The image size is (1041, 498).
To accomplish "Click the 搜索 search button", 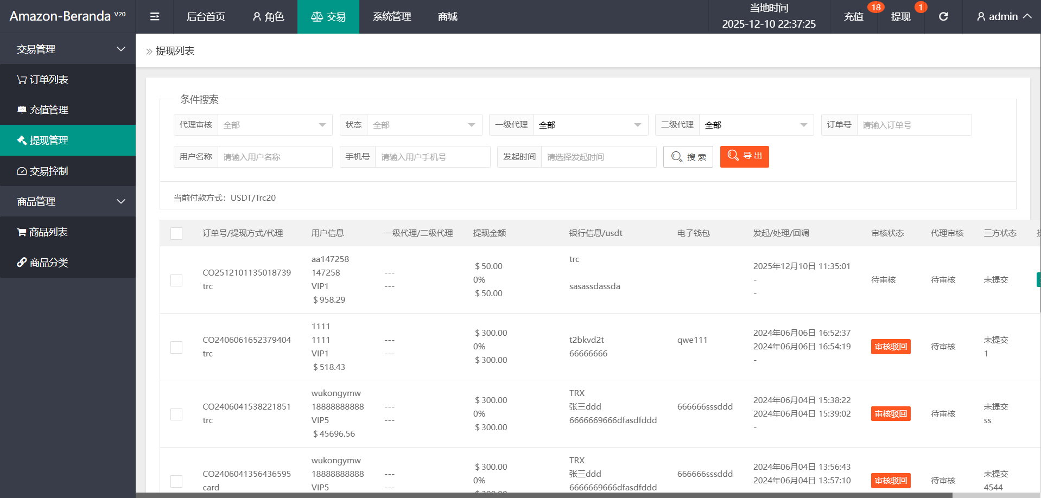I will [688, 157].
